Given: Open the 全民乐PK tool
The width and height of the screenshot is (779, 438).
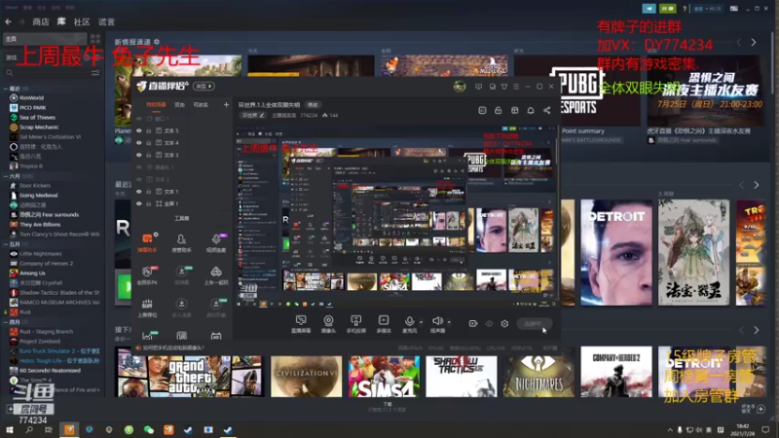Looking at the screenshot, I should (148, 275).
